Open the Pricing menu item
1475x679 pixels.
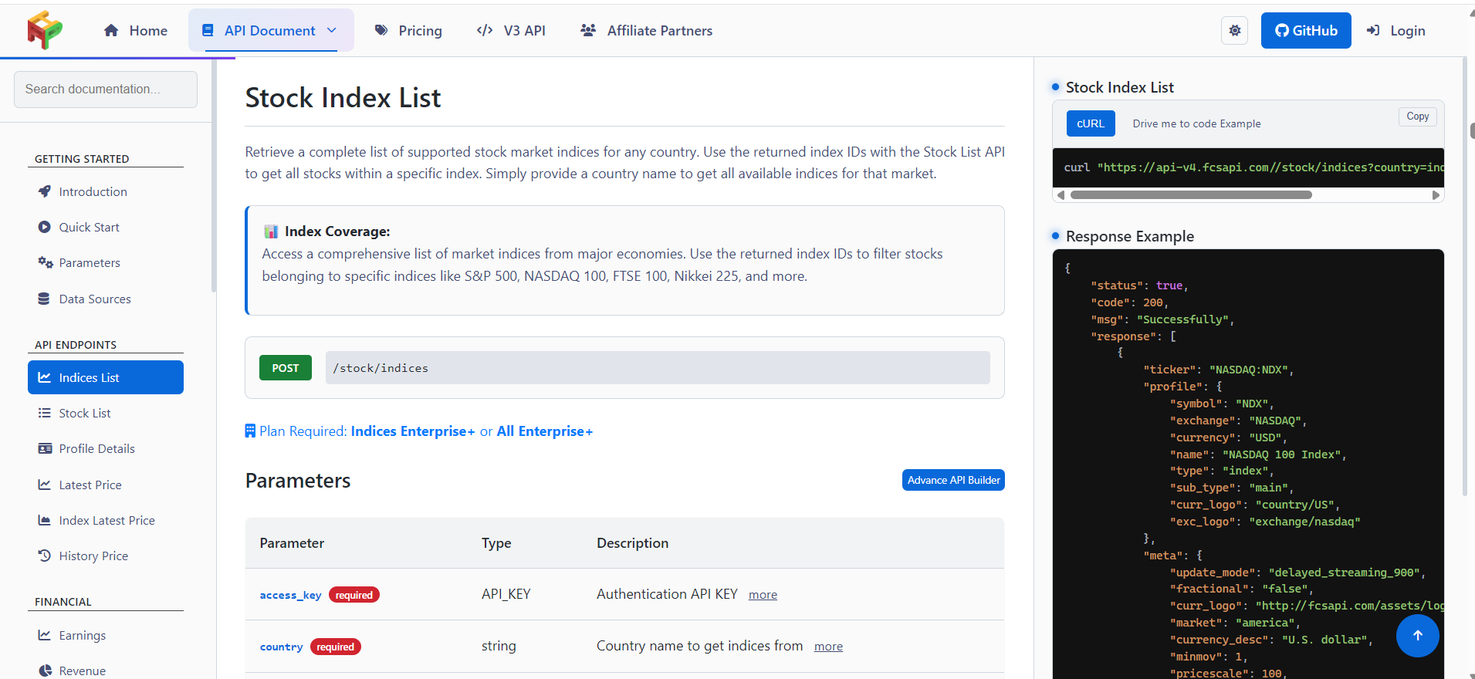point(408,31)
